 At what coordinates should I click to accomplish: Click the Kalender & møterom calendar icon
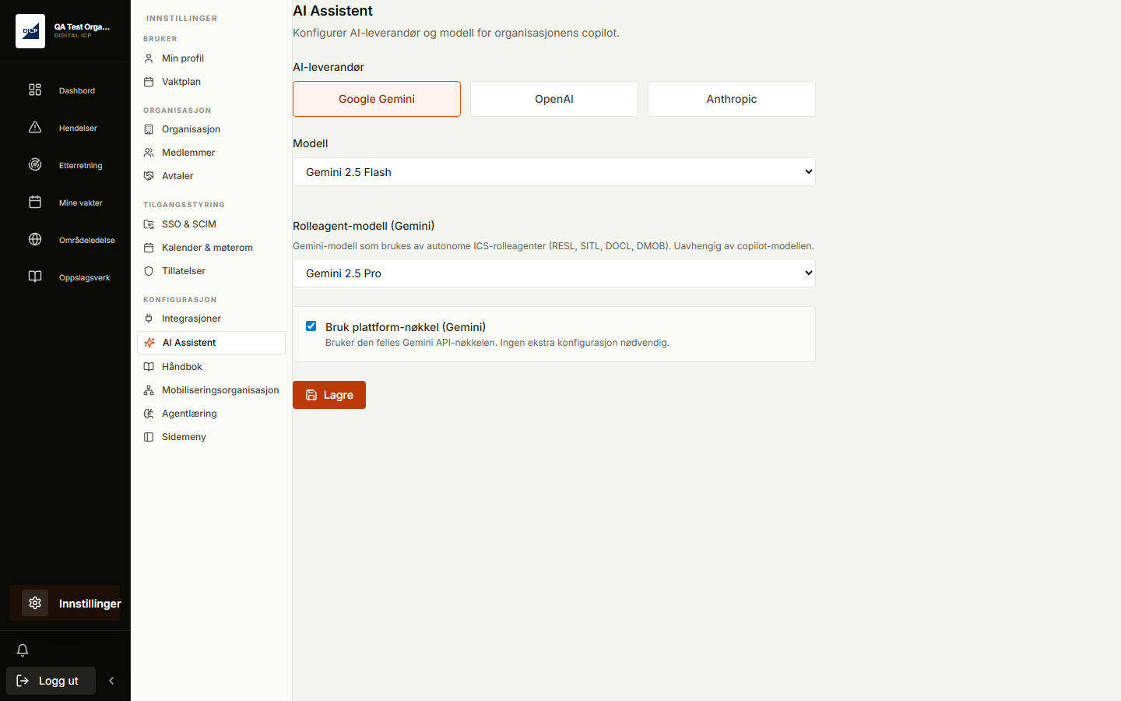[x=149, y=248]
